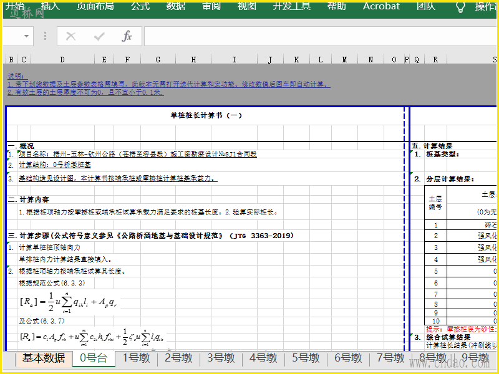This screenshot has width=499, height=374.
Task: Click the confirm checkmark in formula bar
Action: 99,36
